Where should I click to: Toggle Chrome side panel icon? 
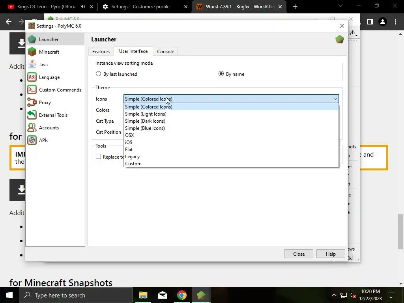pyautogui.click(x=370, y=22)
